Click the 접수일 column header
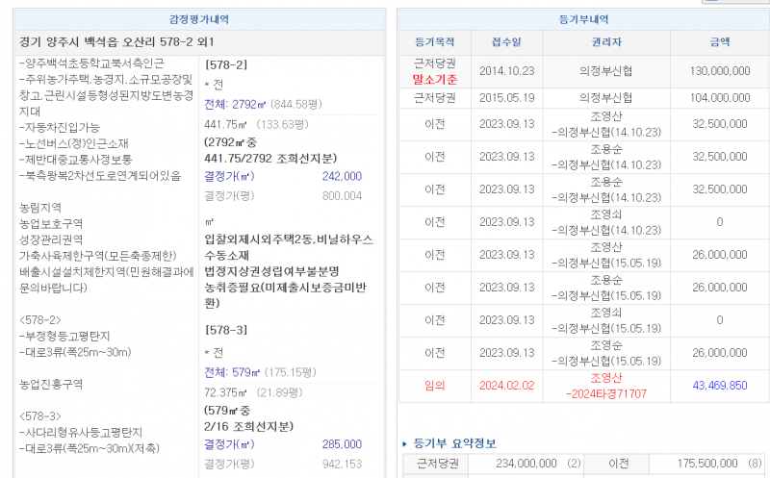This screenshot has height=478, width=770. [x=506, y=42]
